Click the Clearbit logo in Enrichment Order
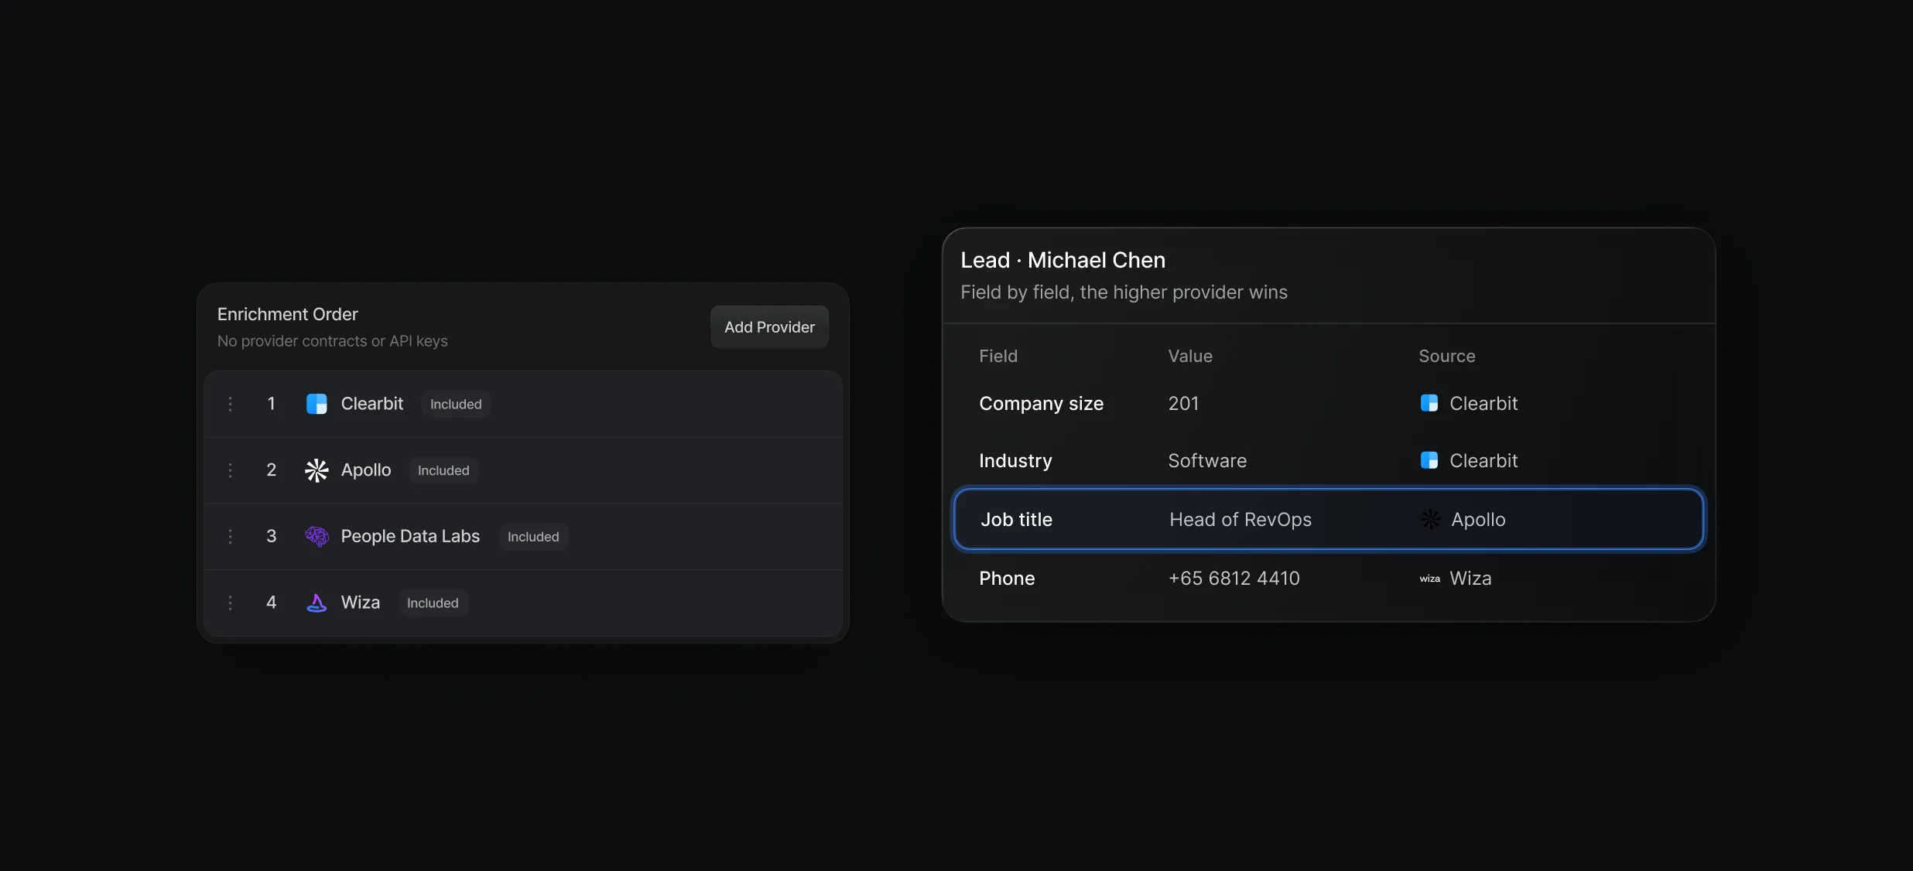Viewport: 1913px width, 871px height. [317, 404]
